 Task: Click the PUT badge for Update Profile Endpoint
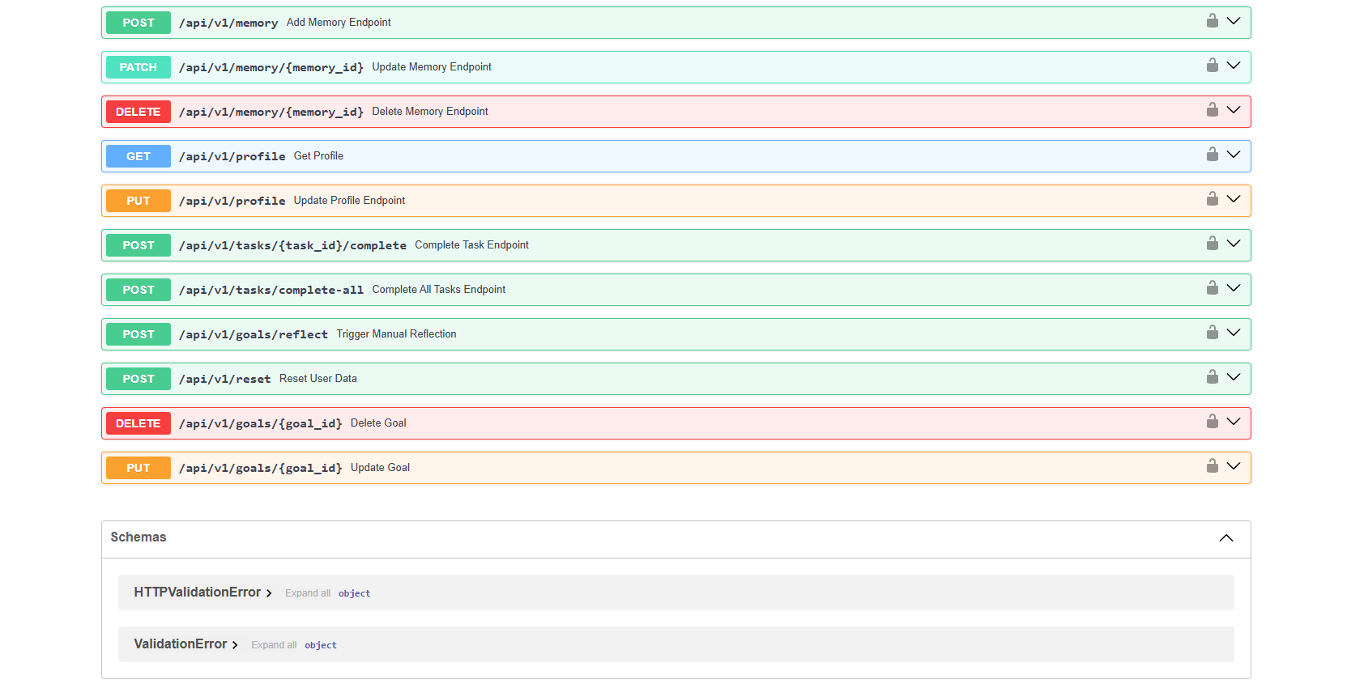tap(139, 201)
